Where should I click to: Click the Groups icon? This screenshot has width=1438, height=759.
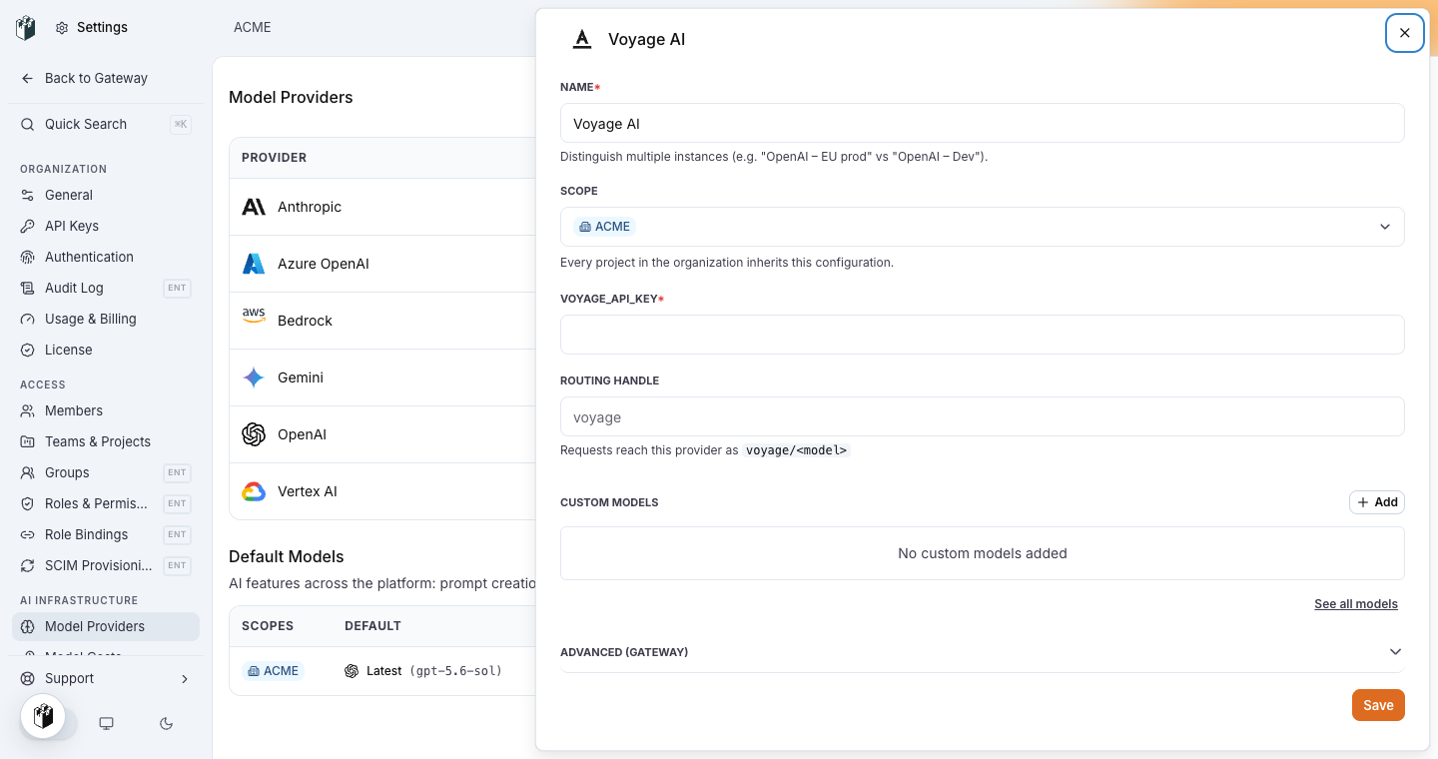28,472
